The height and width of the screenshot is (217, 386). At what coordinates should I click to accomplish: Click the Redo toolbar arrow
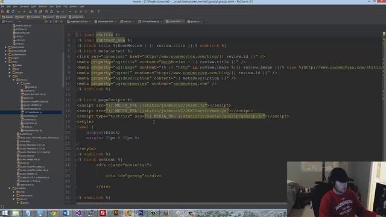(24, 11)
